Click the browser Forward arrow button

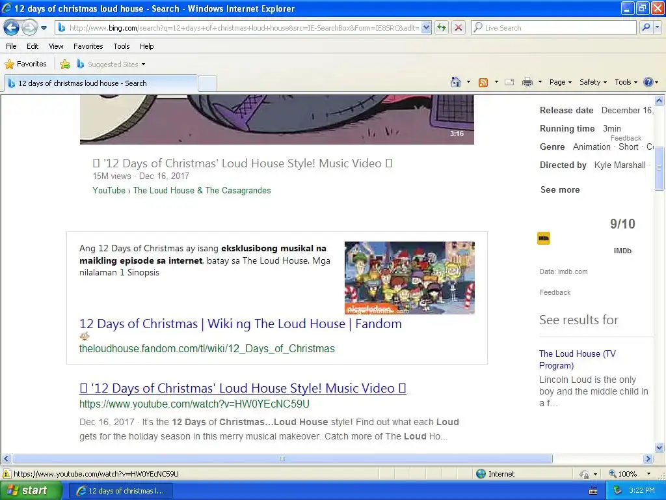point(29,28)
